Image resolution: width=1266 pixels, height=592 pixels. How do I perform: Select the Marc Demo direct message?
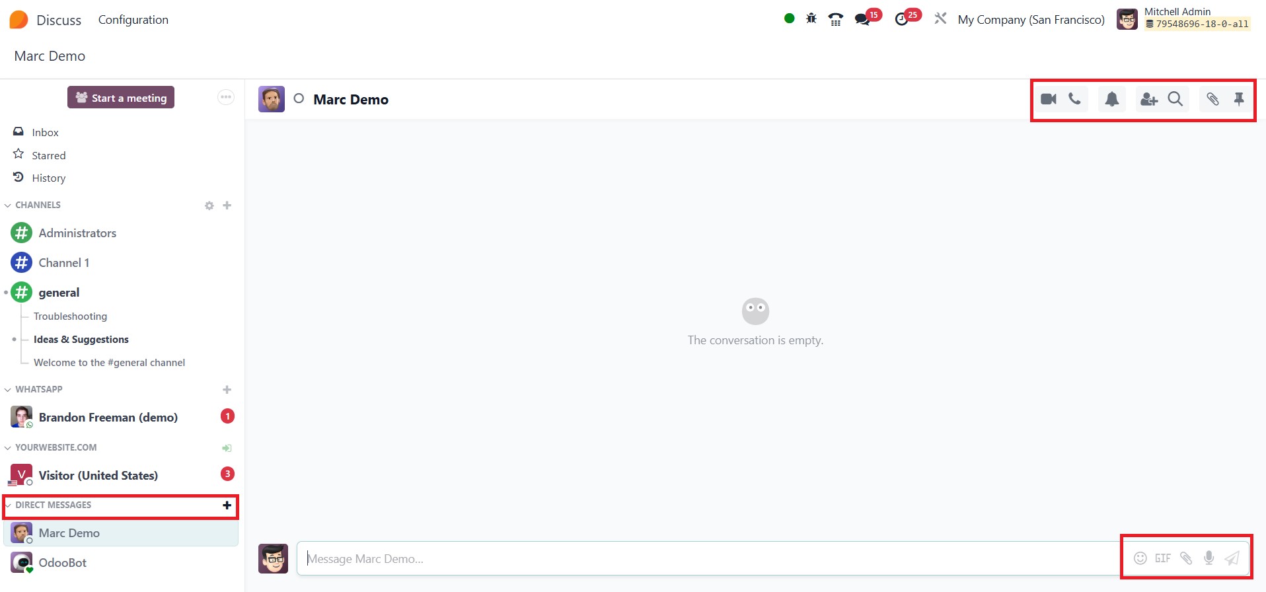pos(121,533)
